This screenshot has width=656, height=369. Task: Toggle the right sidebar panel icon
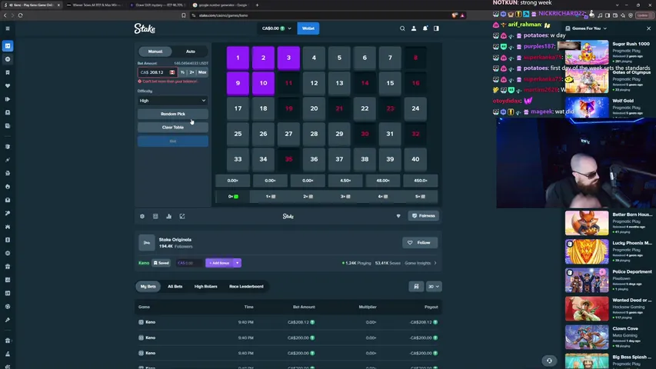tap(436, 28)
